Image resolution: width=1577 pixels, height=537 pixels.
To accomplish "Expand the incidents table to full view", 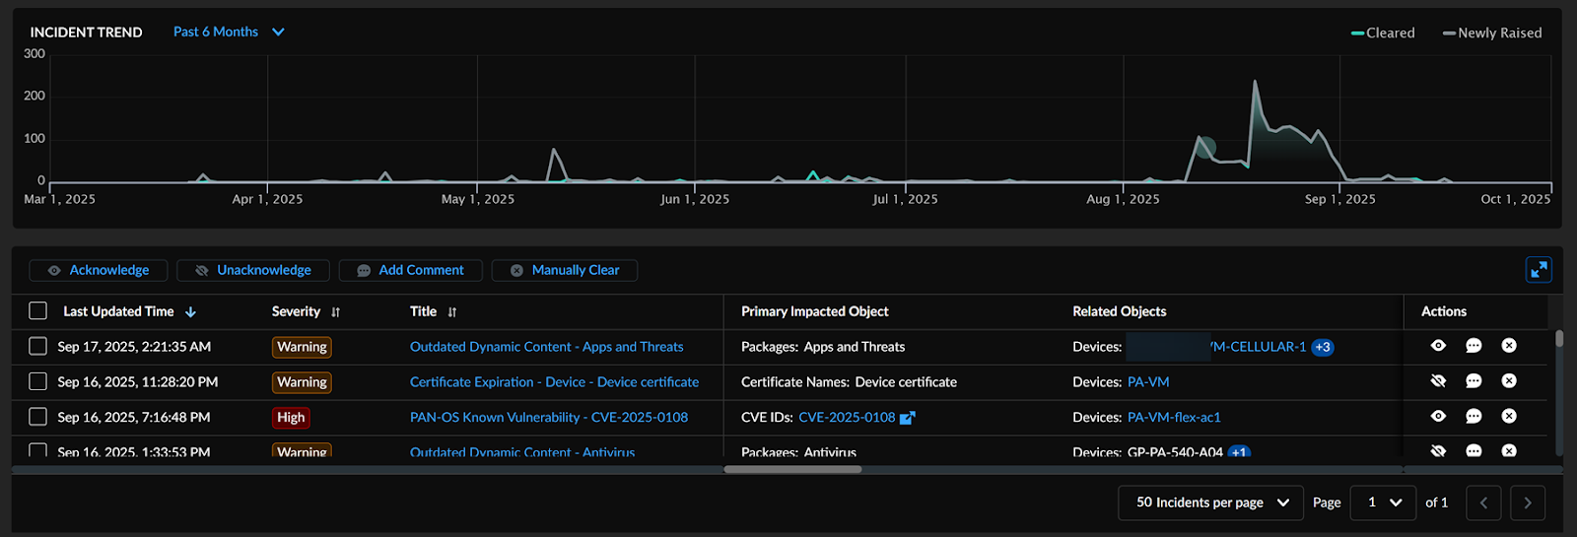I will (x=1539, y=270).
